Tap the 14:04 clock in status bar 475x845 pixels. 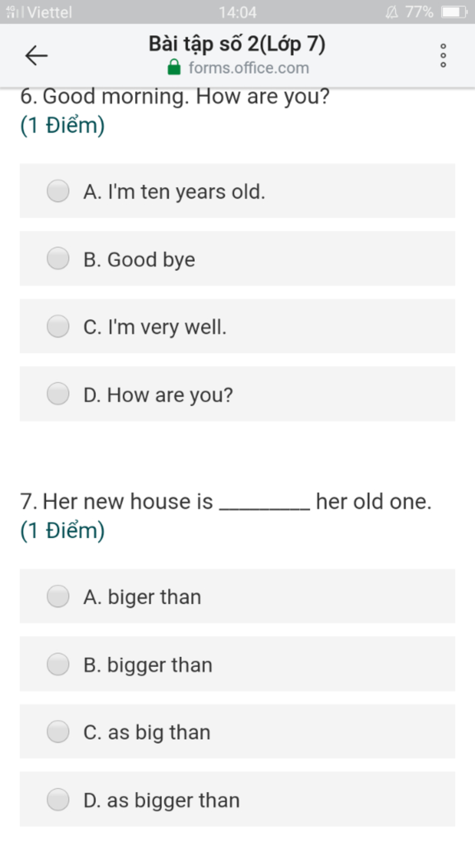(x=237, y=12)
